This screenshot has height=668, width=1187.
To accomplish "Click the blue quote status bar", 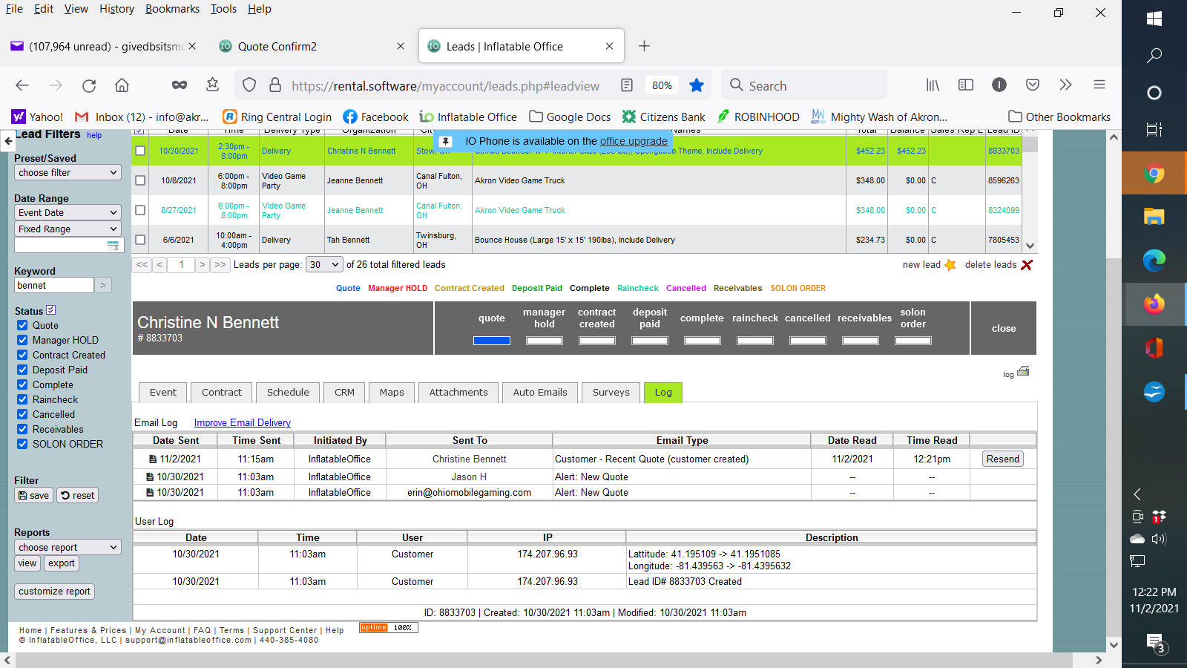I will tap(491, 341).
